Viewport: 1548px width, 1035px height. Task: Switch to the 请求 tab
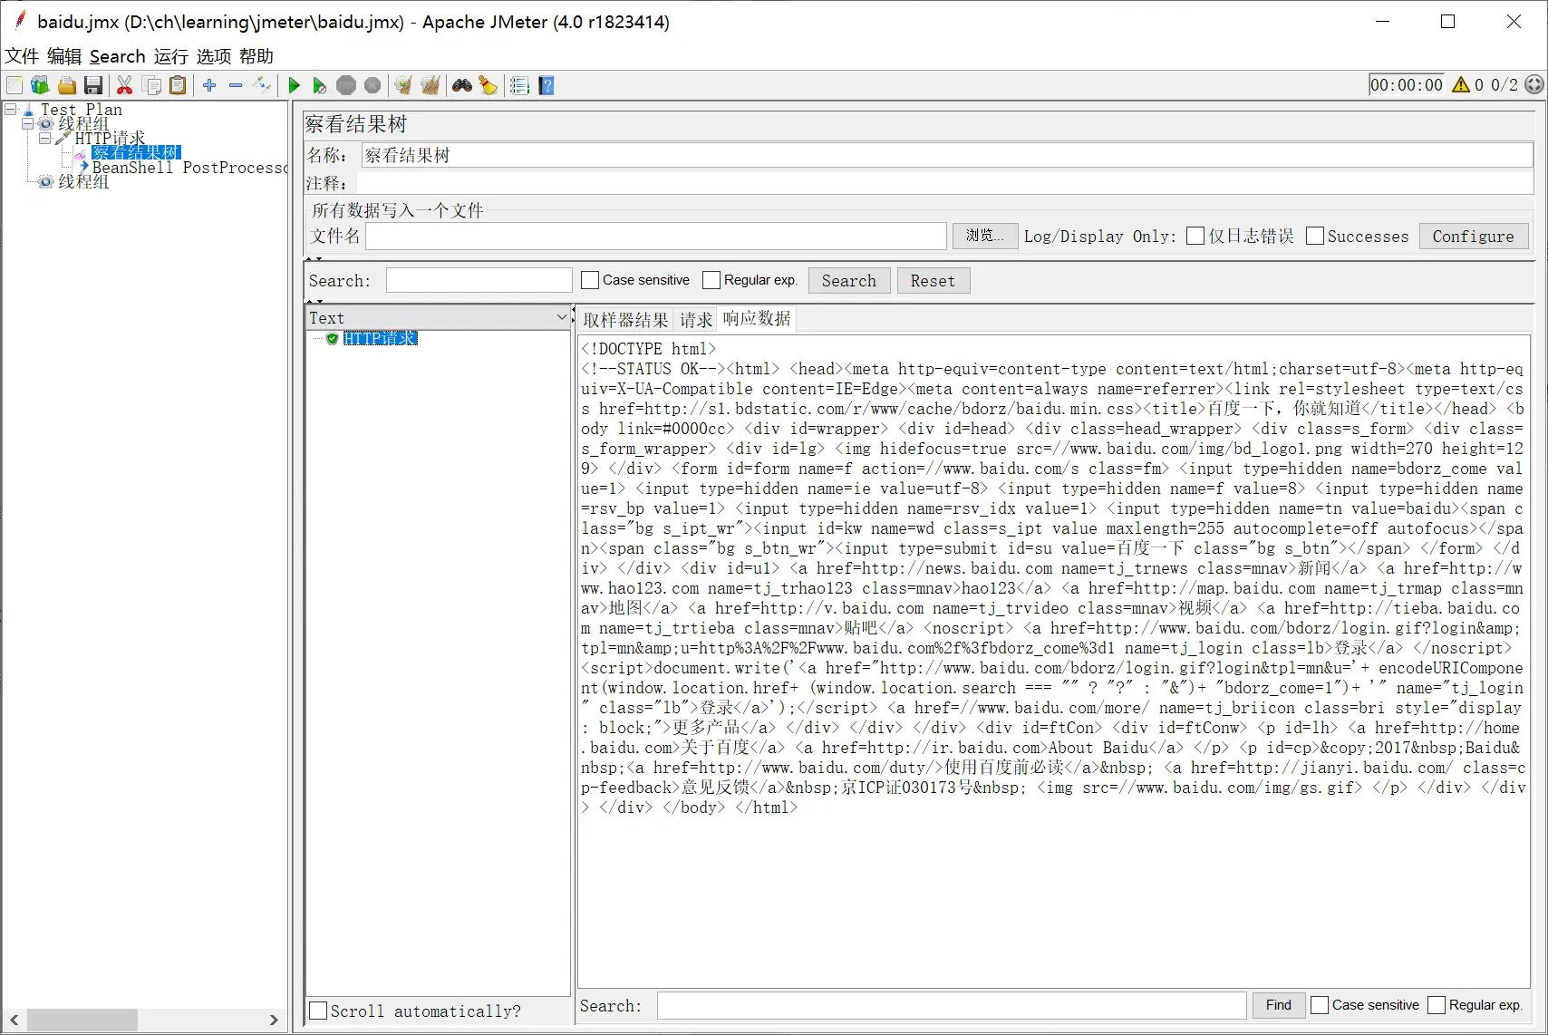[696, 319]
